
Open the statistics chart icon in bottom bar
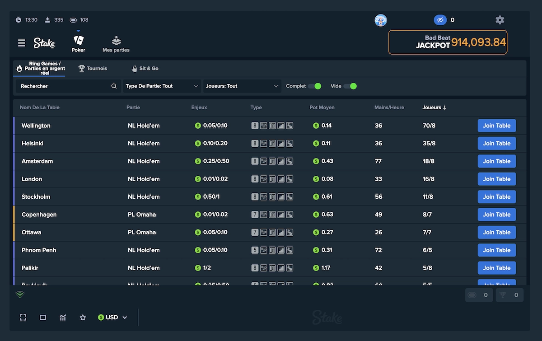tap(63, 318)
